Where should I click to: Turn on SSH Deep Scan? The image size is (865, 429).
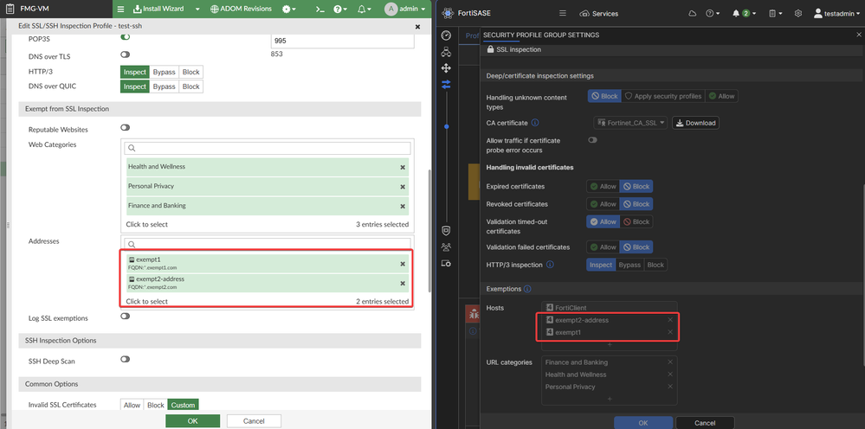click(x=126, y=359)
